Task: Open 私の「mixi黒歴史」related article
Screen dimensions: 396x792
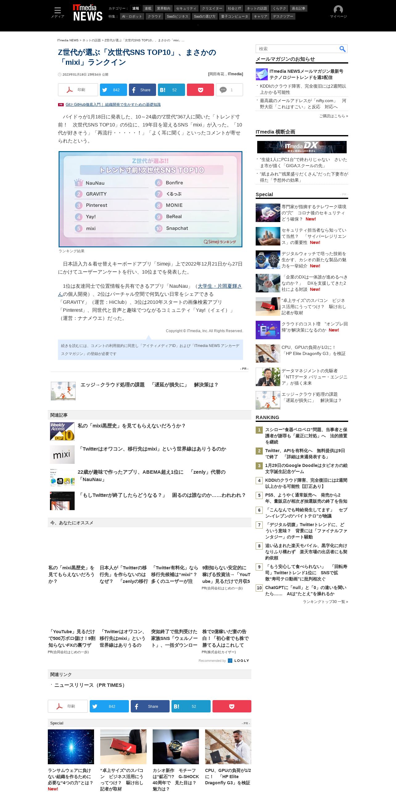Action: pos(132,426)
